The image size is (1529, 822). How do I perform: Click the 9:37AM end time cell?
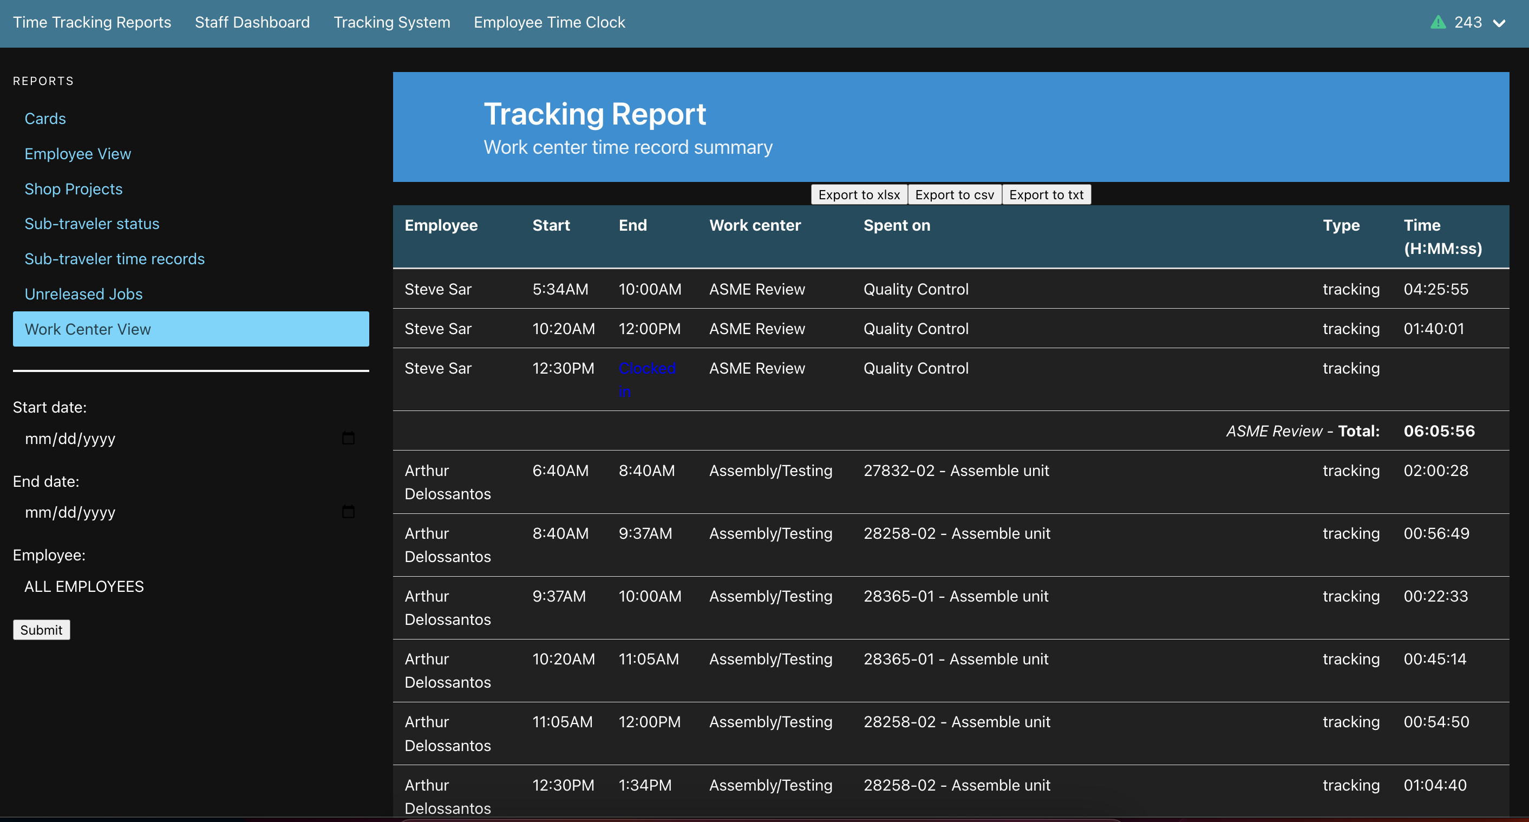point(645,533)
